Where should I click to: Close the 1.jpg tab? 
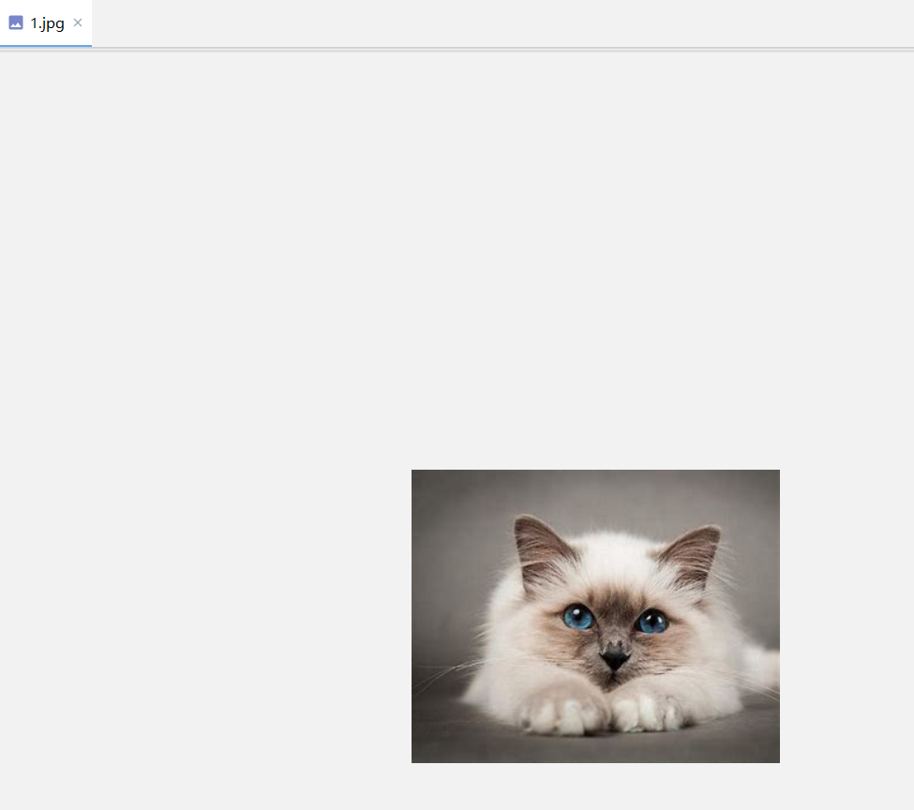click(x=78, y=22)
